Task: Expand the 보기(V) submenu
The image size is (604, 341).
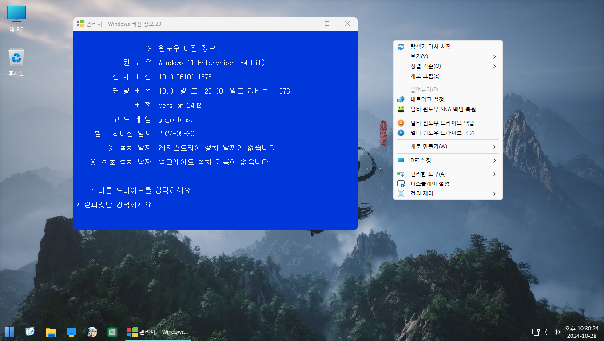Action: [x=448, y=56]
